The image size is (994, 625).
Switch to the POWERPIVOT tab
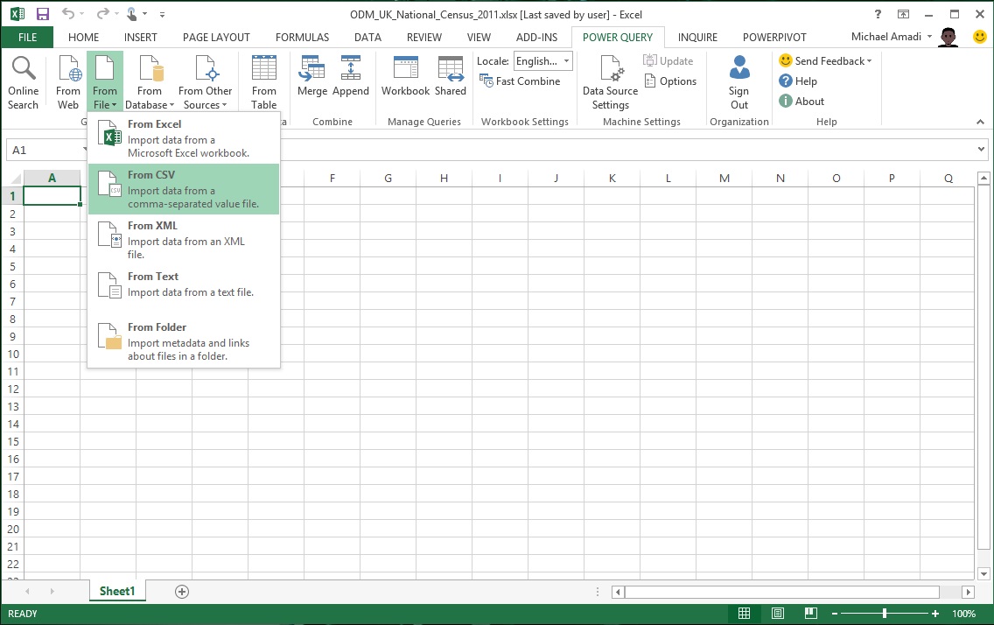point(774,38)
